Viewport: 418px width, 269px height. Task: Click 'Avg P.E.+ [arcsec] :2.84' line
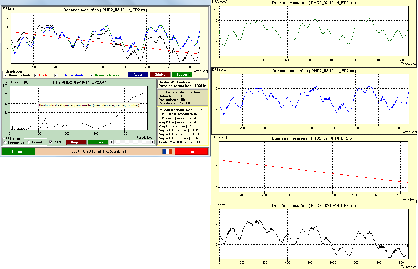(x=177, y=122)
